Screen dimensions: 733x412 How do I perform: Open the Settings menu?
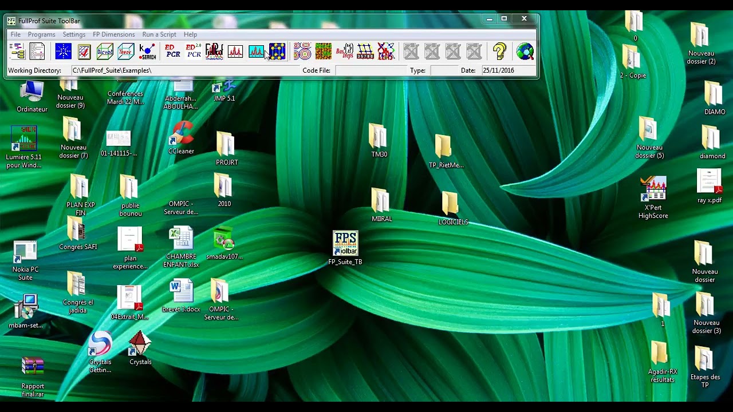(x=74, y=34)
